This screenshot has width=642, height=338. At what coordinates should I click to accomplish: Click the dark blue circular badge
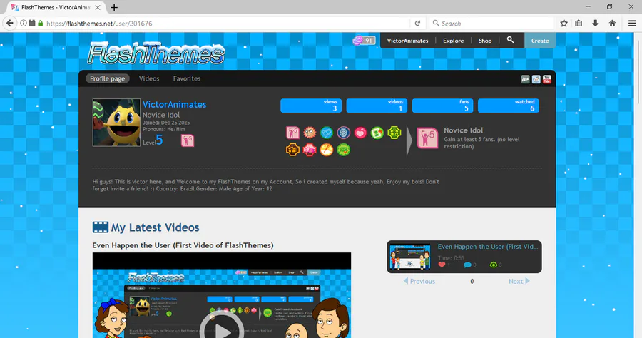[x=344, y=133]
